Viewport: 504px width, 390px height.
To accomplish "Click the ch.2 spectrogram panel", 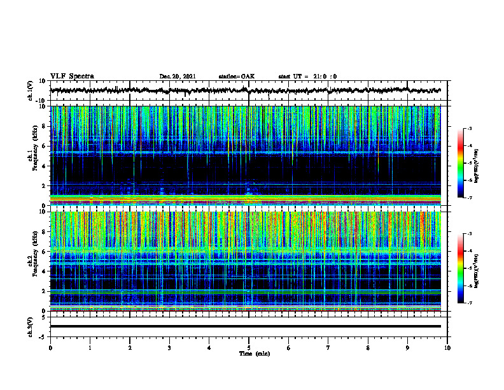I will click(245, 261).
